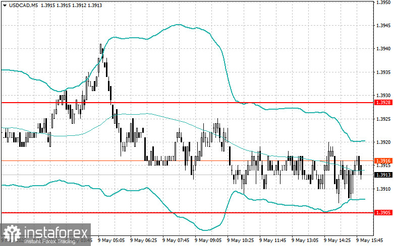Select the 1.3916 orange price label

point(383,161)
